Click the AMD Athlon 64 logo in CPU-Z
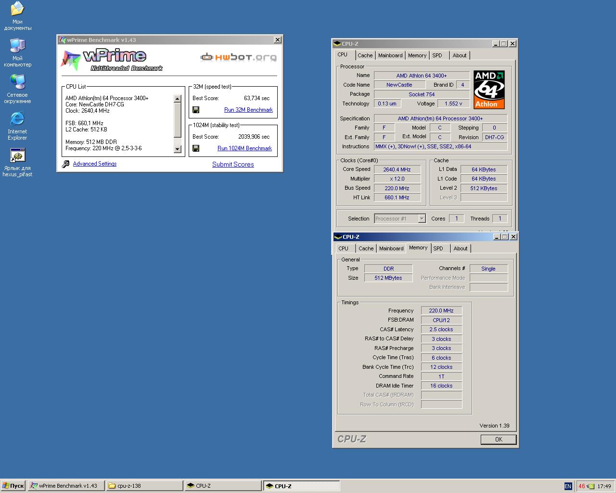 click(489, 90)
